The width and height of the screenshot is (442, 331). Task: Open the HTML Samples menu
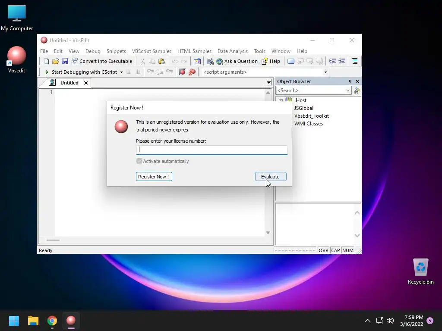point(194,51)
